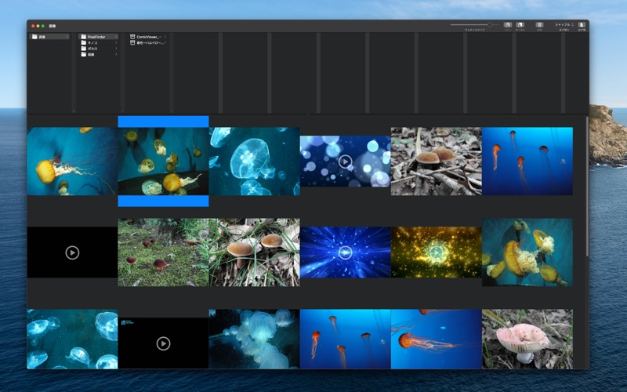Open the シャッフル sort dropdown

[564, 25]
